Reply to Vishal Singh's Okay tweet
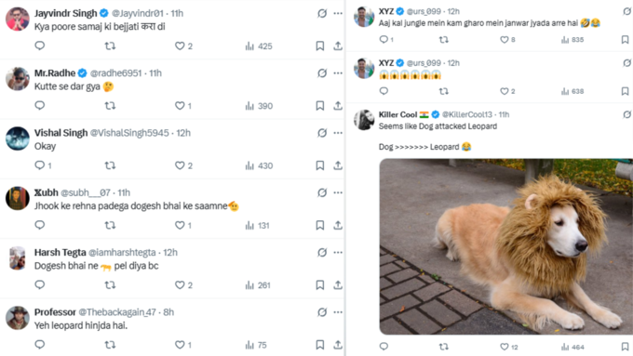The height and width of the screenshot is (356, 633). [x=43, y=165]
